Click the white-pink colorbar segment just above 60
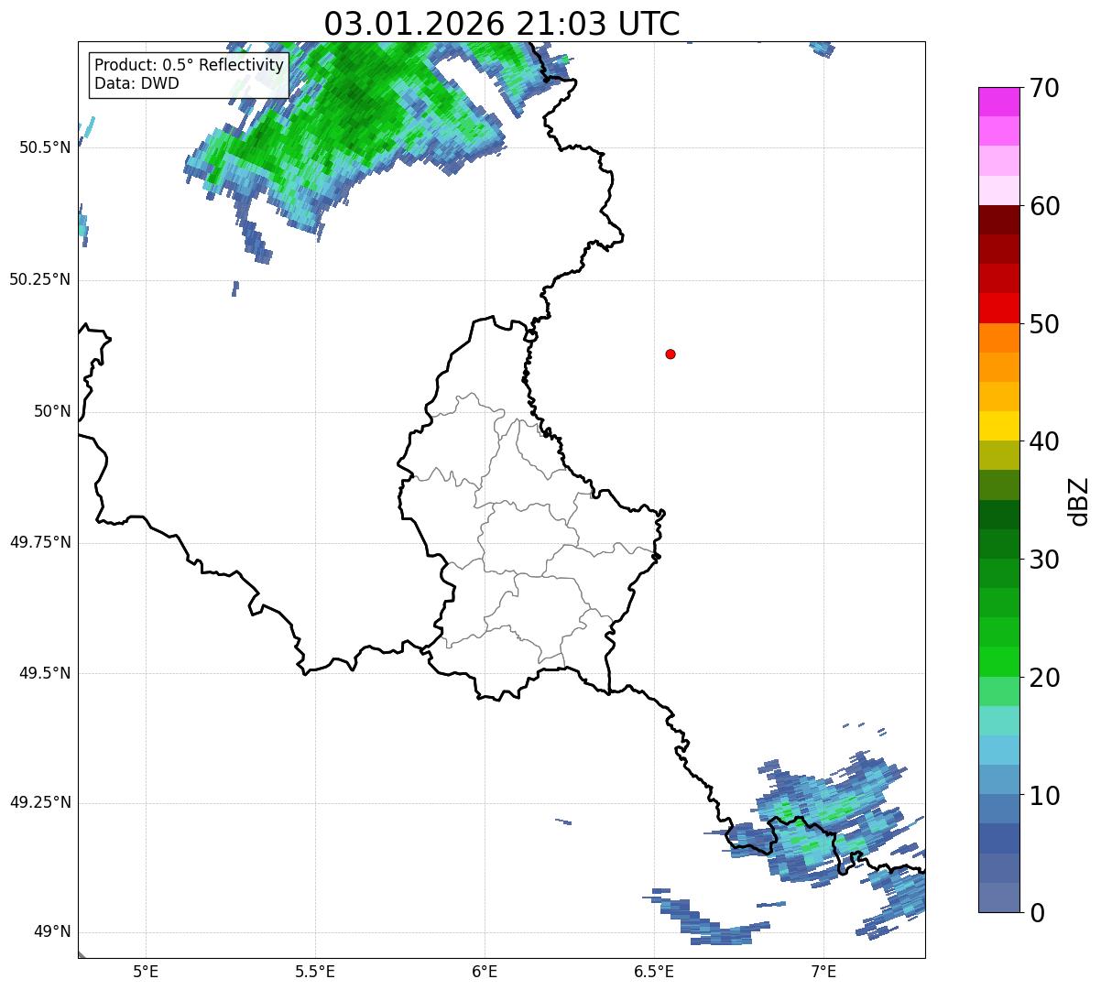 click(x=998, y=190)
